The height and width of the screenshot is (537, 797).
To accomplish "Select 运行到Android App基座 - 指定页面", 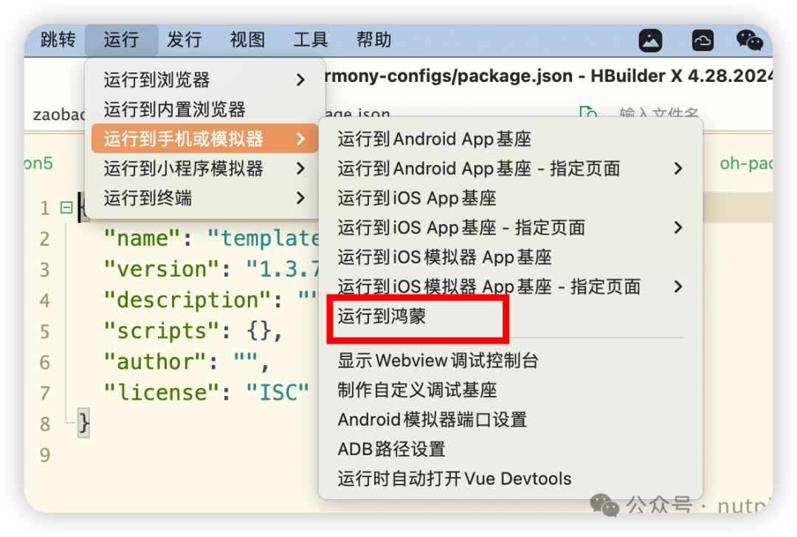I will pyautogui.click(x=511, y=168).
